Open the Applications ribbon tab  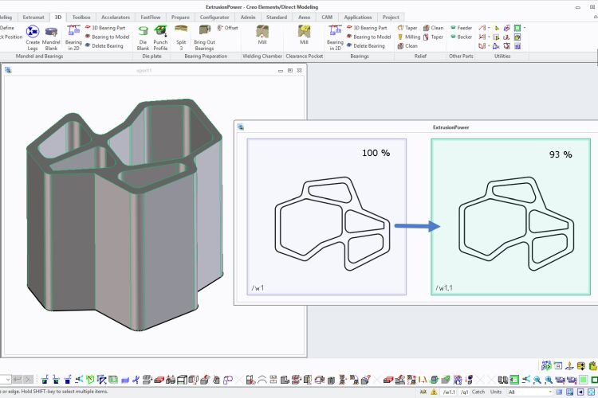(x=358, y=18)
